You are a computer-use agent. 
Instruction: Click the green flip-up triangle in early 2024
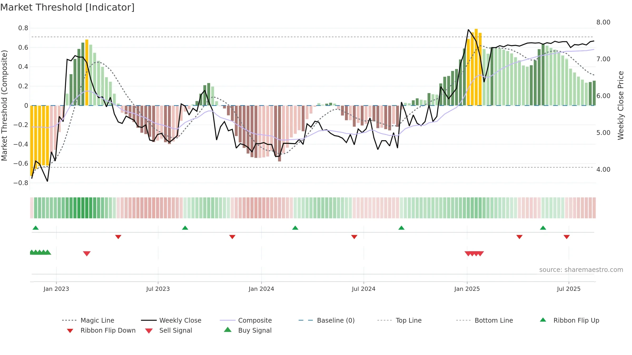tap(295, 228)
